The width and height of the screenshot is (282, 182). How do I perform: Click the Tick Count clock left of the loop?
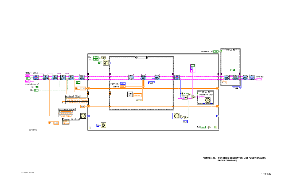tap(83, 116)
